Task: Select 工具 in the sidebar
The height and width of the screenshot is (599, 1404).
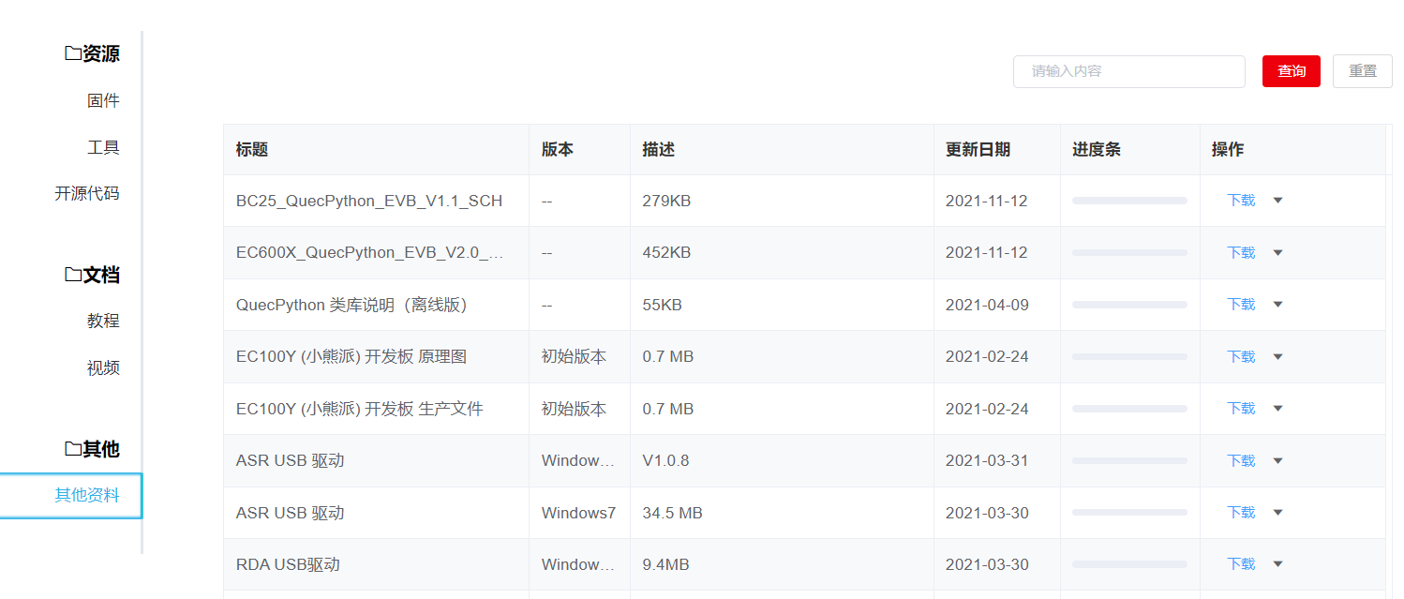Action: (104, 147)
